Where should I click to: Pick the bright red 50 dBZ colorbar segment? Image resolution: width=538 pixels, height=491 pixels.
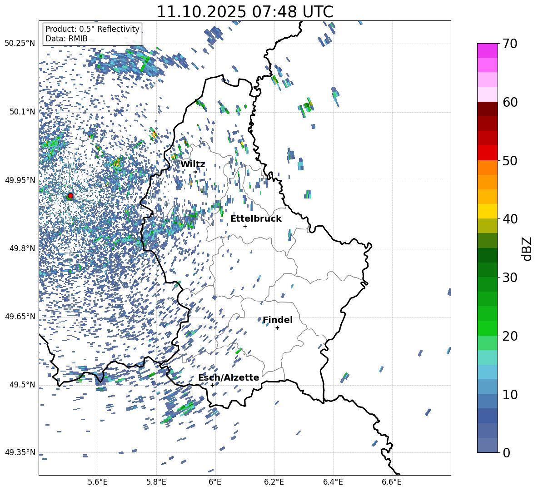(487, 153)
